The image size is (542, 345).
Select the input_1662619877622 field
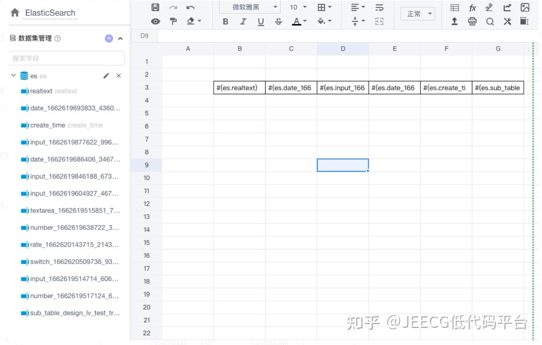(x=70, y=142)
